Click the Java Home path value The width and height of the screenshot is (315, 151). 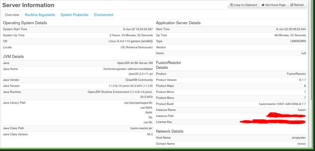tap(128, 72)
